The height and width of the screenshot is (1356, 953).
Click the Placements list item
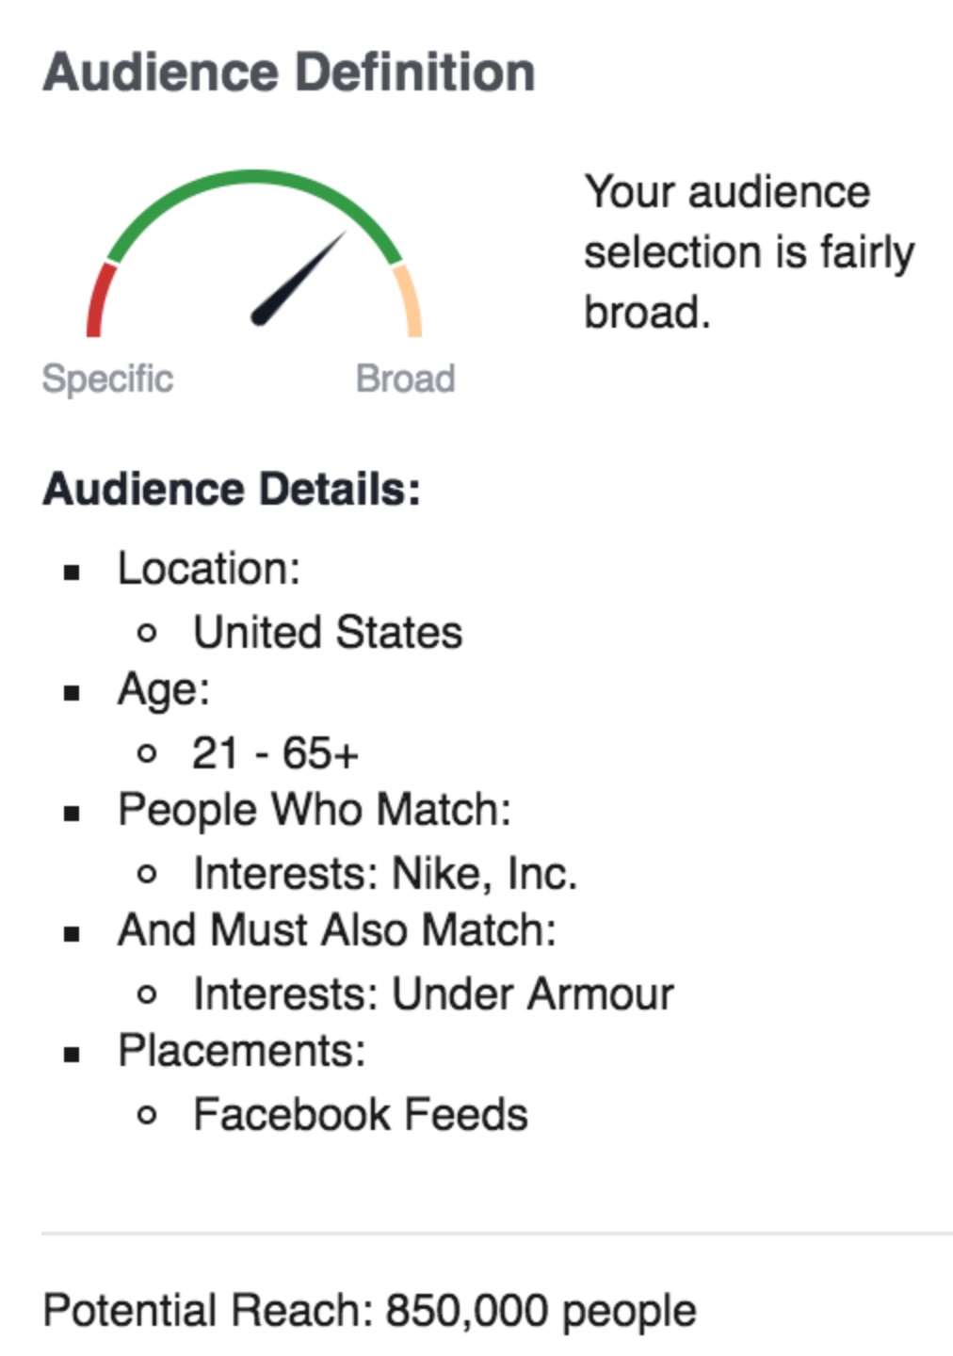coord(241,1051)
